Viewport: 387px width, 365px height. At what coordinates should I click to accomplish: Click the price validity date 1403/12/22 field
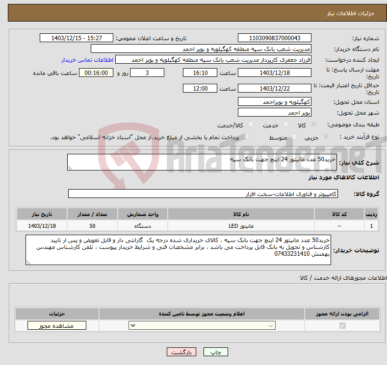[275, 88]
